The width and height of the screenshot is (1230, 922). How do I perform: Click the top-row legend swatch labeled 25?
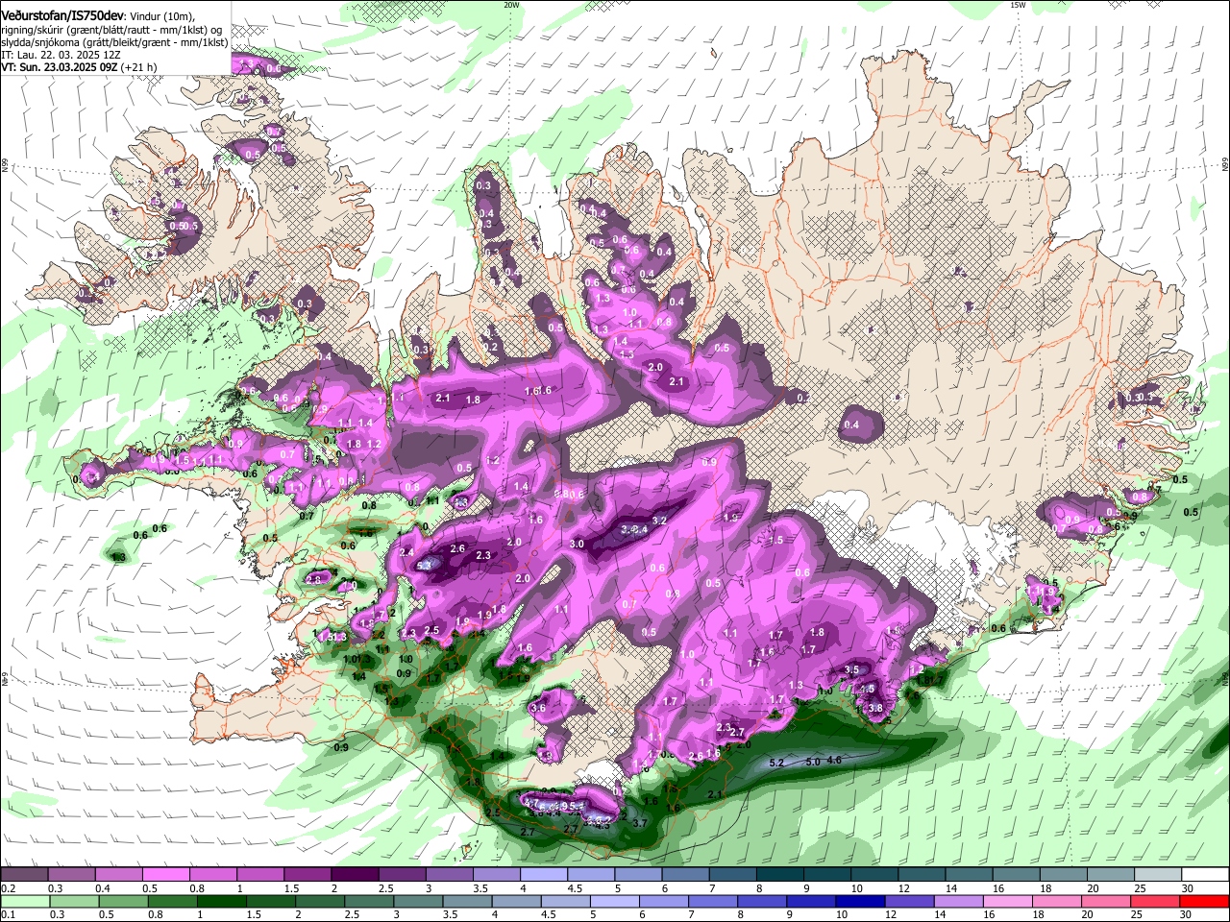click(1159, 875)
